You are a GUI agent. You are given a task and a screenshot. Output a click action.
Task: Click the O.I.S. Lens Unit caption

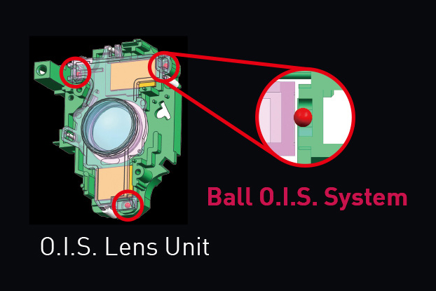click(125, 247)
